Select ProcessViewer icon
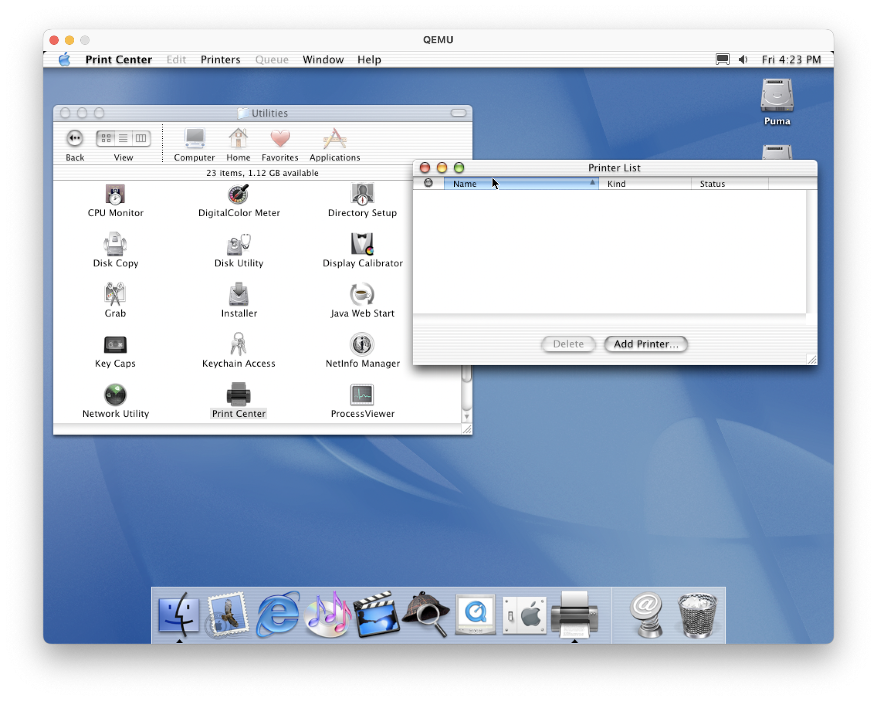 (362, 395)
